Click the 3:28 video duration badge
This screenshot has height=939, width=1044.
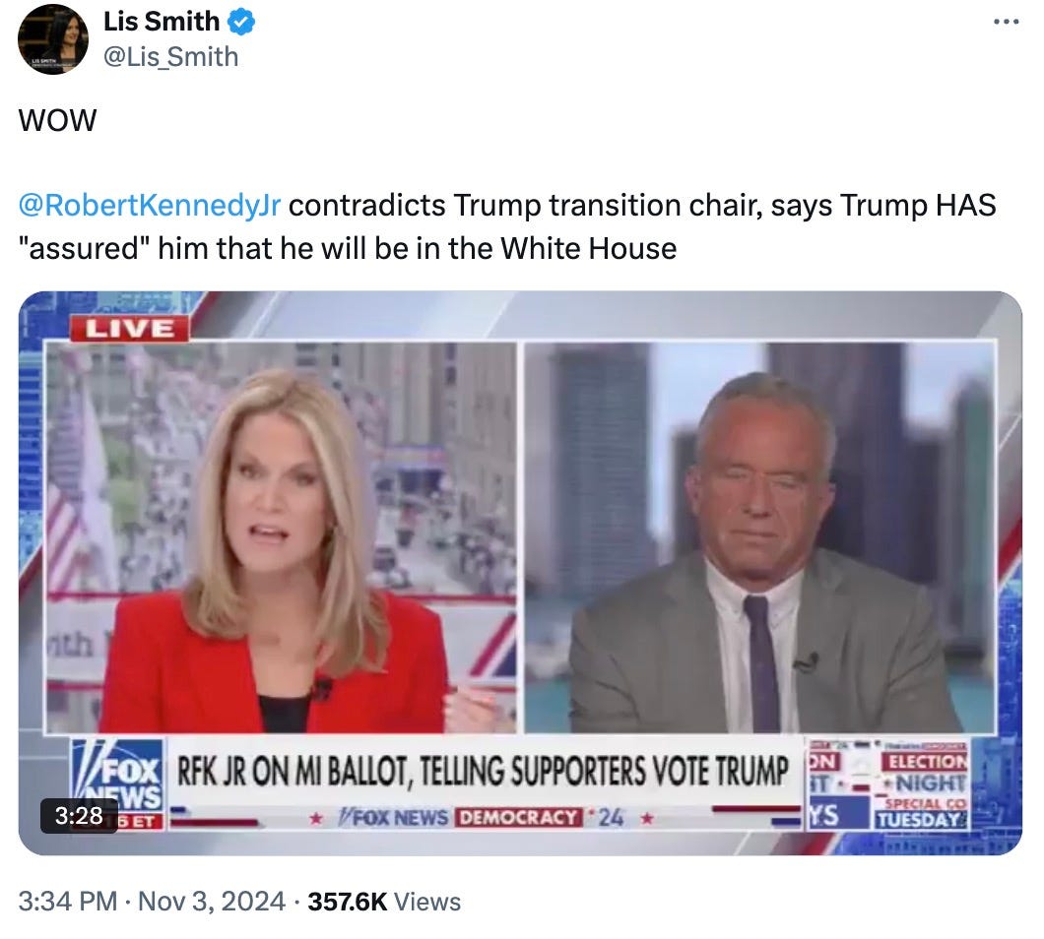pos(79,815)
